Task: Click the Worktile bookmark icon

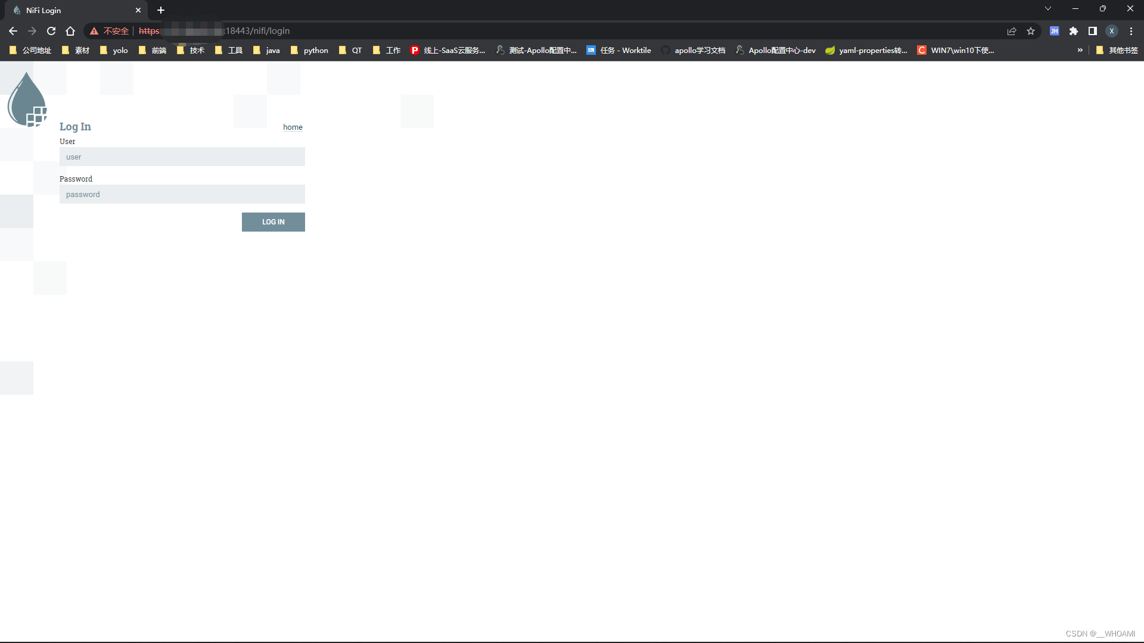Action: (591, 51)
